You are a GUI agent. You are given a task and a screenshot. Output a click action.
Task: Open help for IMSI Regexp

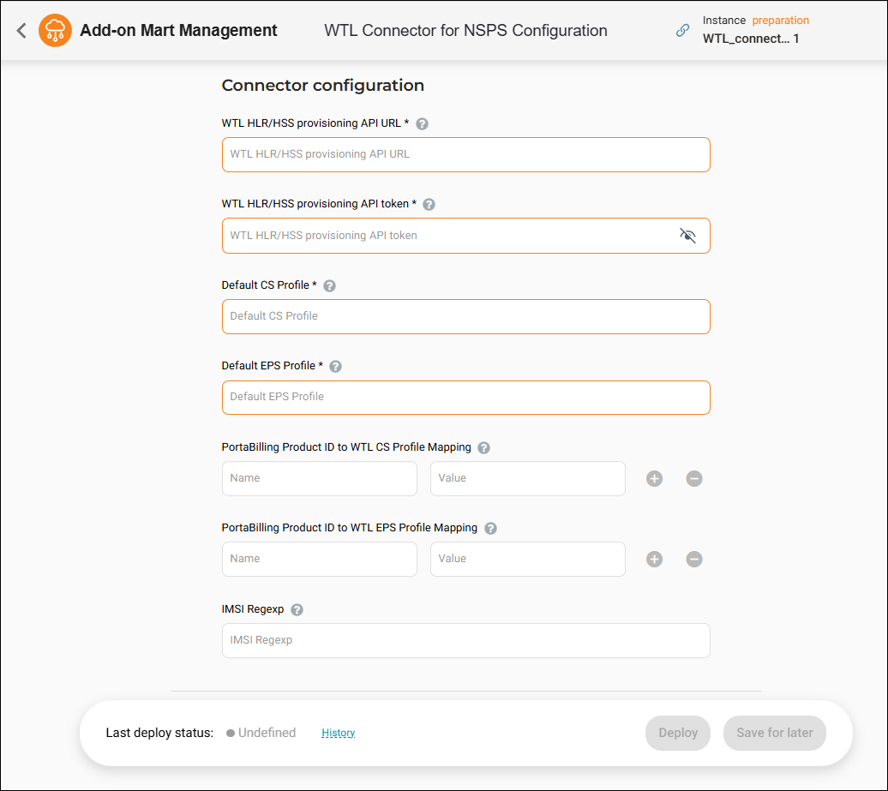pyautogui.click(x=297, y=610)
